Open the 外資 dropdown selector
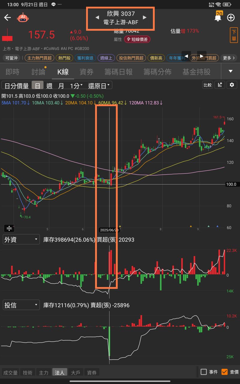 [x=21, y=239]
